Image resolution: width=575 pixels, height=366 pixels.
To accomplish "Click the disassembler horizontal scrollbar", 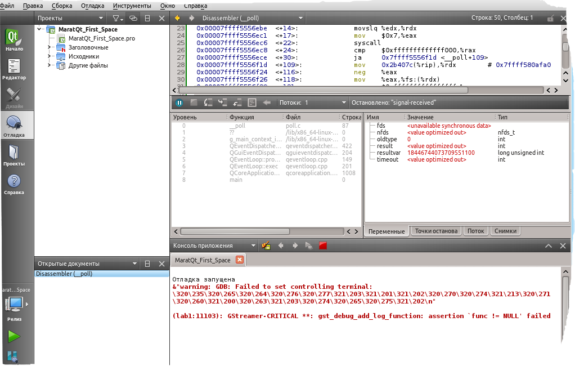I will [324, 90].
